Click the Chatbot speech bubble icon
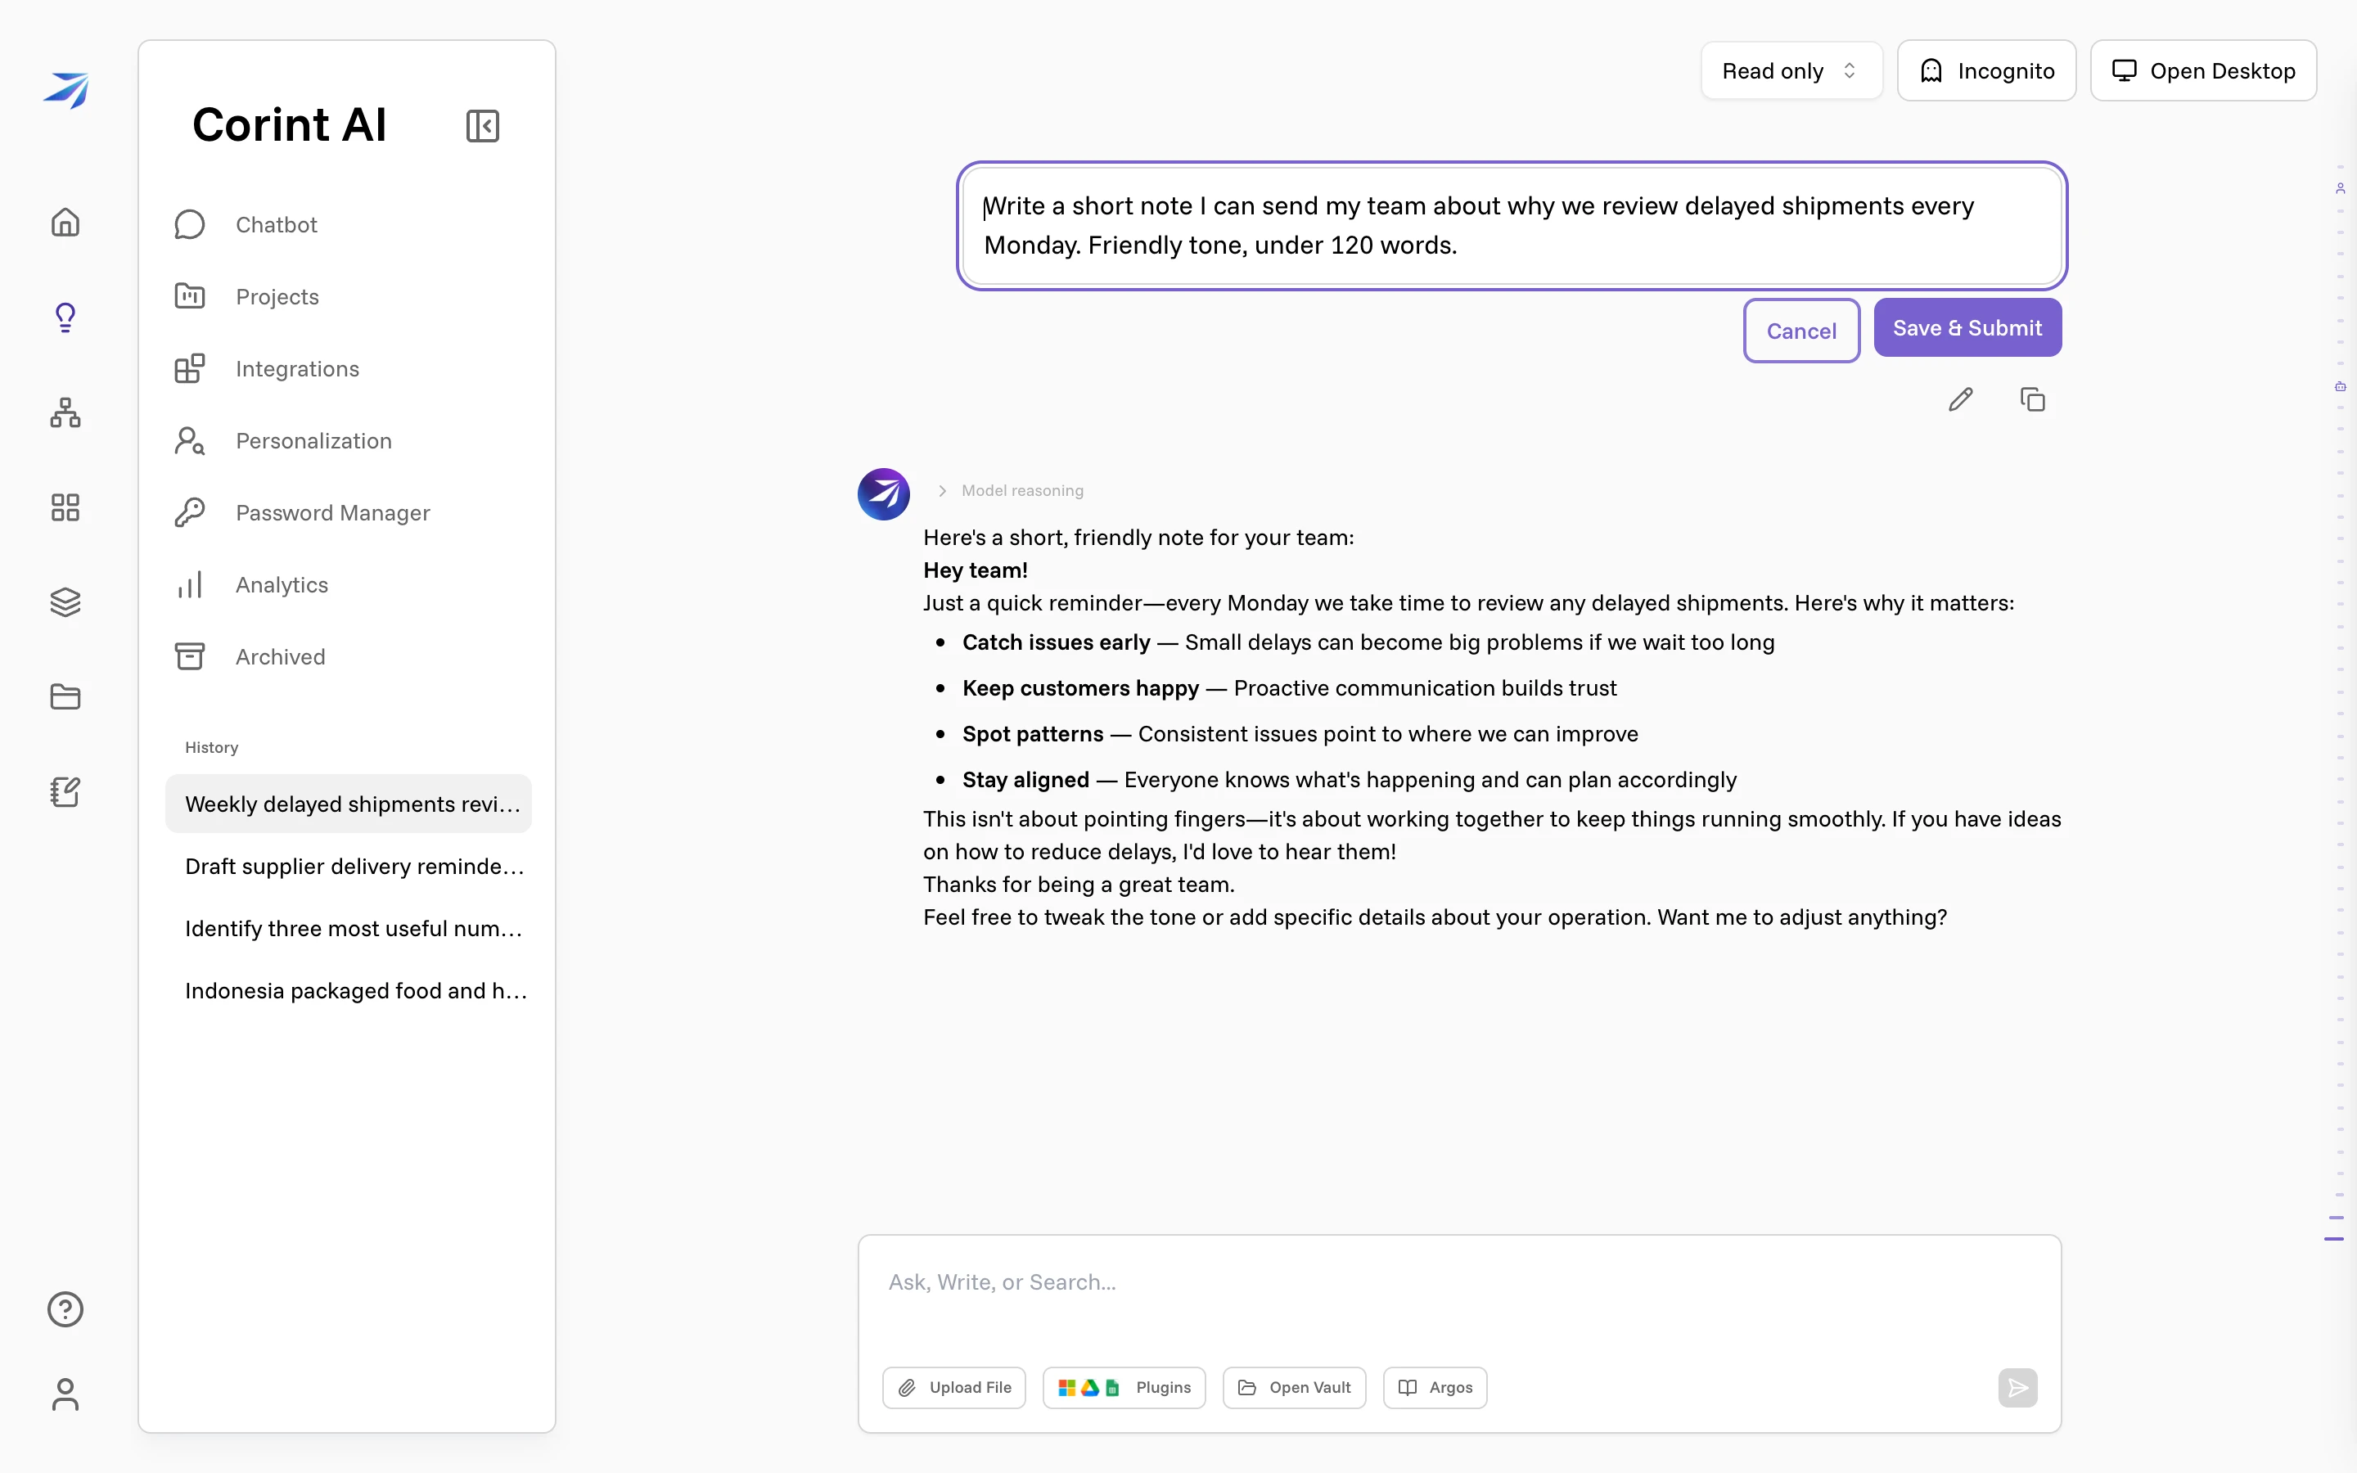2357x1473 pixels. point(190,224)
